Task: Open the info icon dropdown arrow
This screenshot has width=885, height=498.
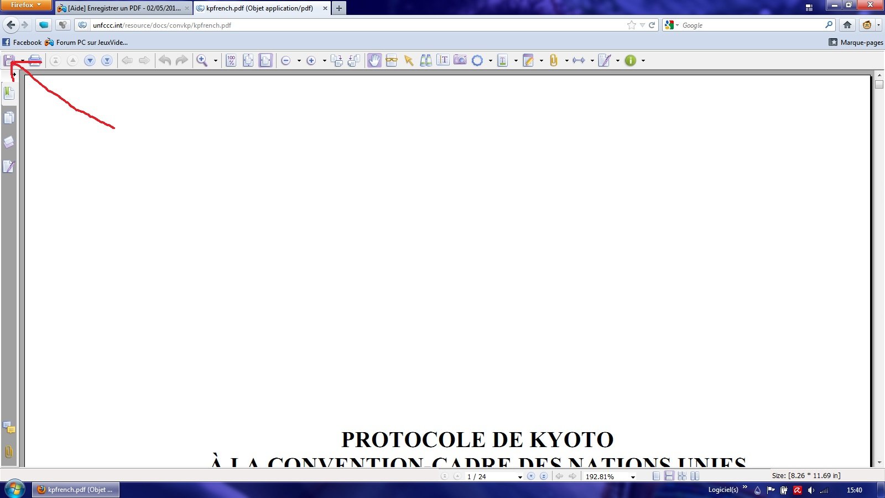Action: (x=643, y=60)
